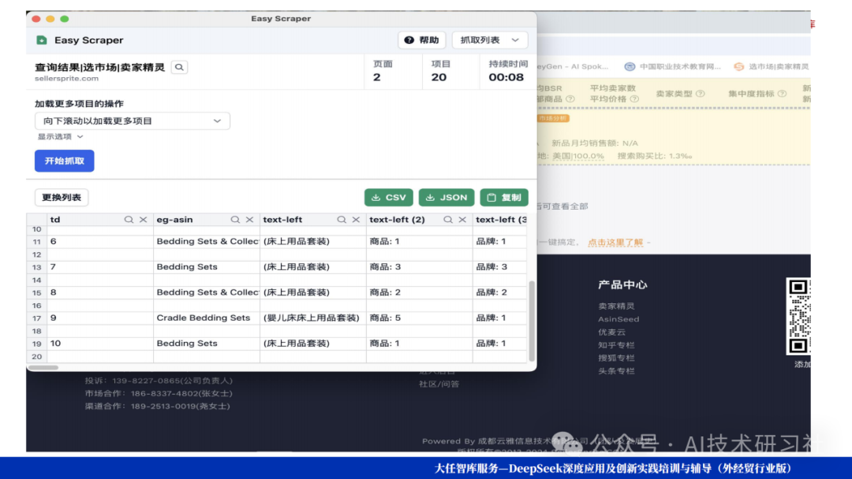Click the help icon next to 卖家类型

700,94
